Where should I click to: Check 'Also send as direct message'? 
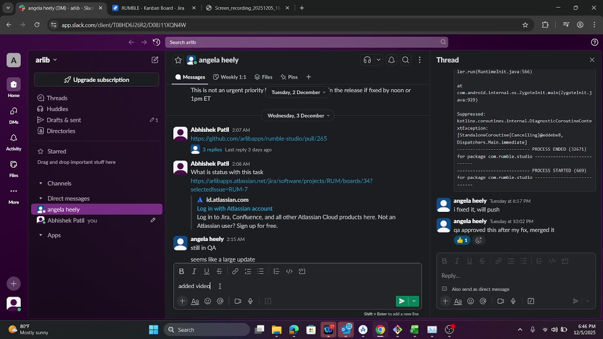point(444,289)
